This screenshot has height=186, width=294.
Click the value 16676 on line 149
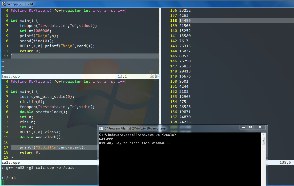click(185, 76)
